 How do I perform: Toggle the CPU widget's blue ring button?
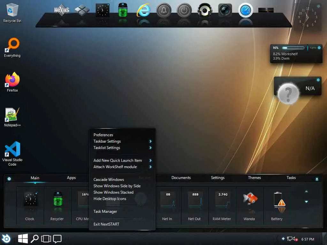pos(319,48)
